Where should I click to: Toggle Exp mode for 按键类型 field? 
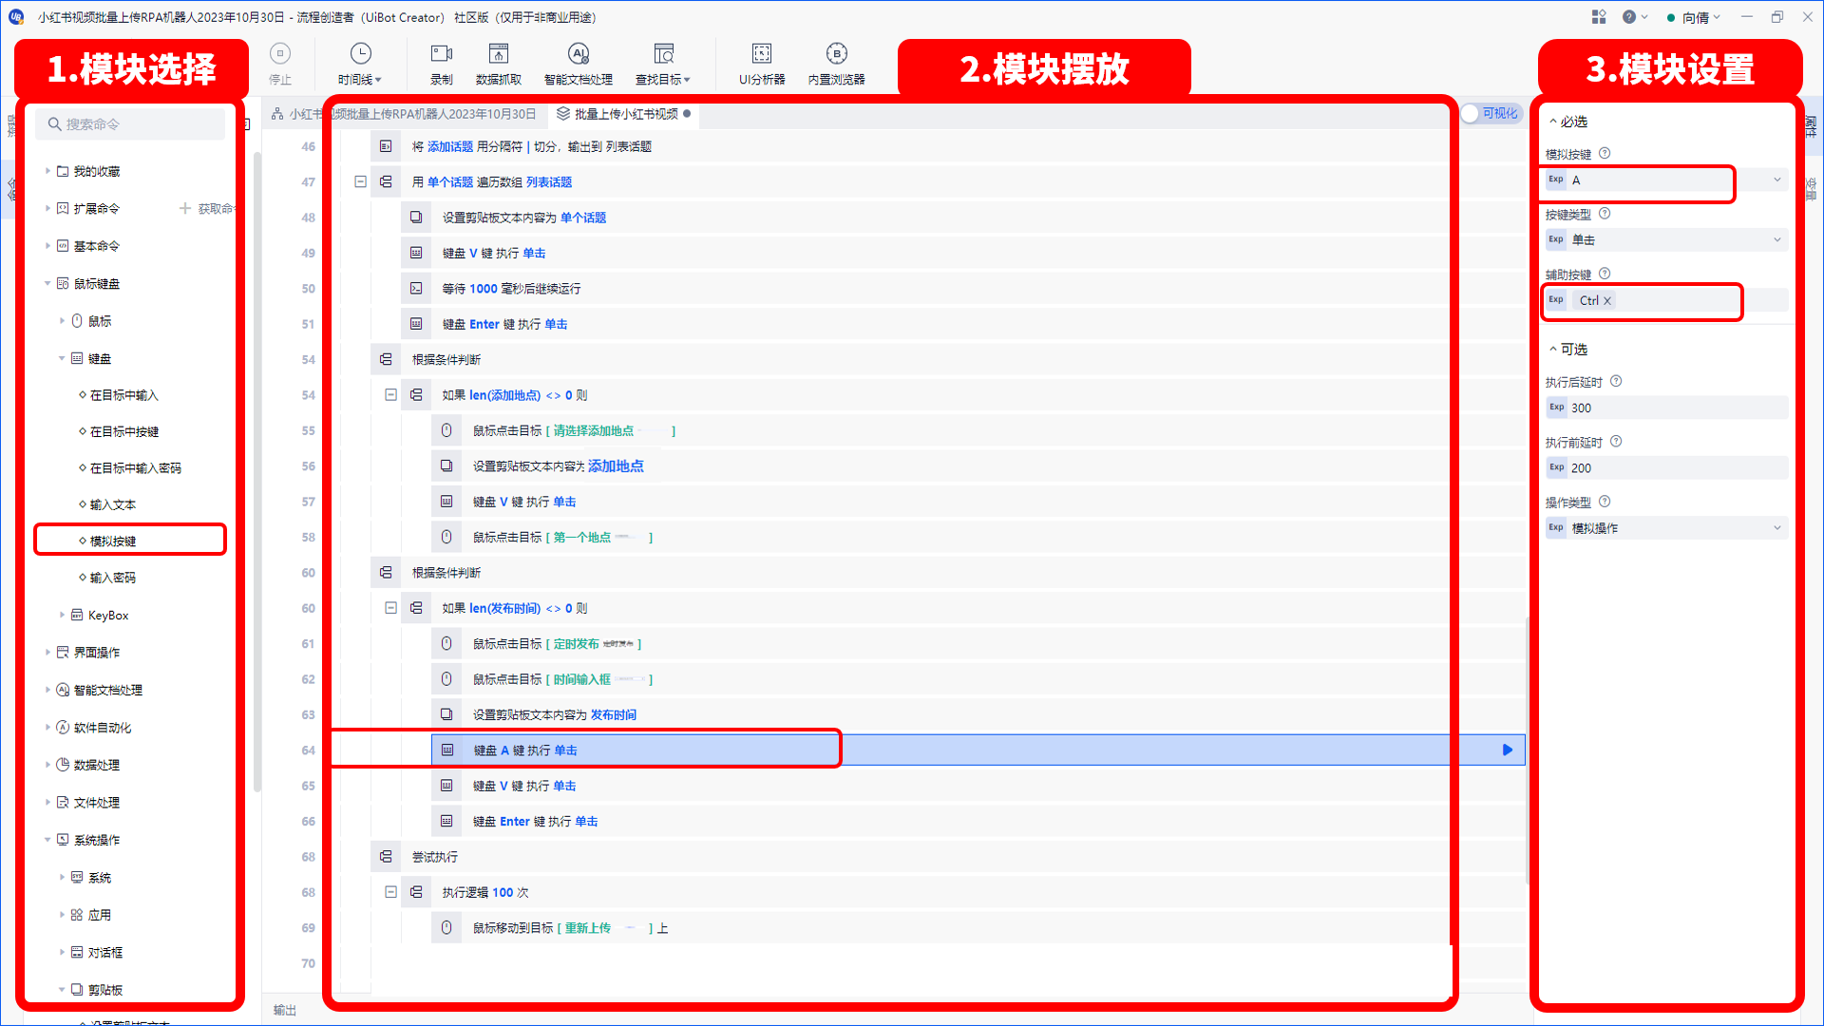click(1556, 239)
